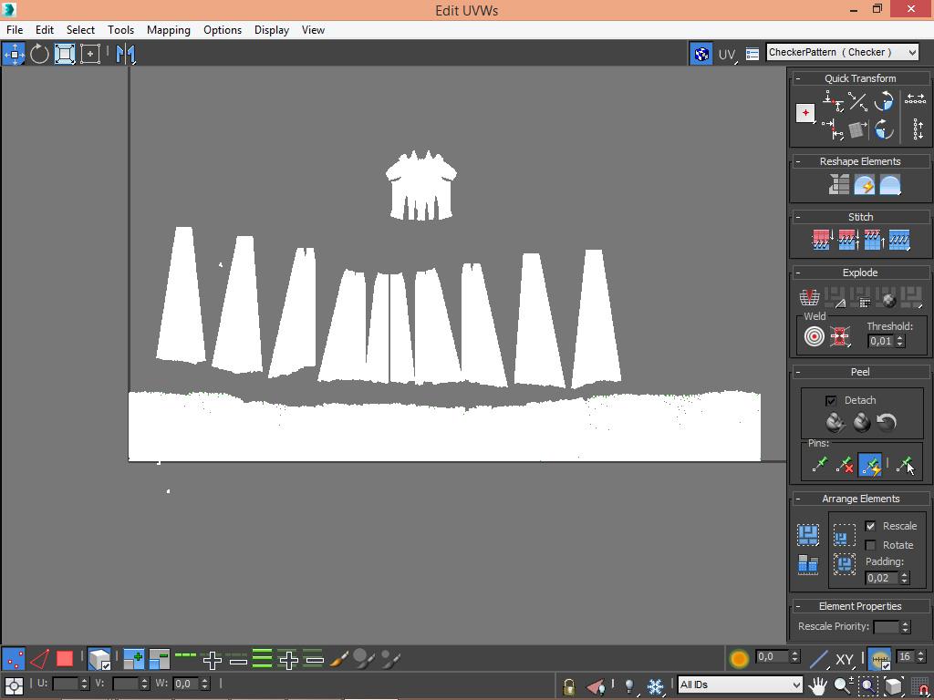The width and height of the screenshot is (934, 700).
Task: Activate the Freeform Mode tool
Action: click(x=90, y=54)
